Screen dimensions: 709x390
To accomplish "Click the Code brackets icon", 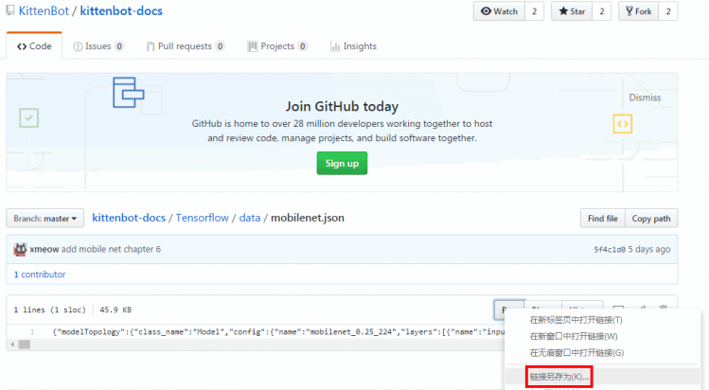I will point(22,46).
